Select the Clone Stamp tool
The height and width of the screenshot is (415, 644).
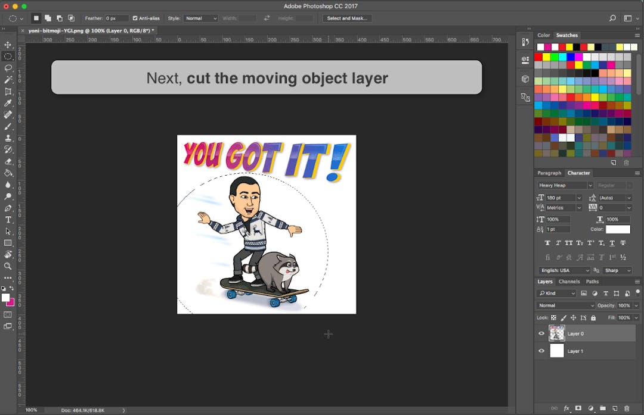click(8, 138)
